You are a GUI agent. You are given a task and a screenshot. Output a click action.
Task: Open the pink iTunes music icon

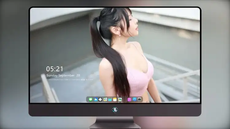coord(129,99)
